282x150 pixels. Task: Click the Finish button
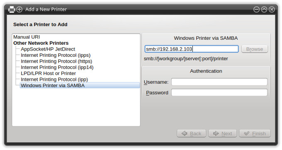point(255,133)
